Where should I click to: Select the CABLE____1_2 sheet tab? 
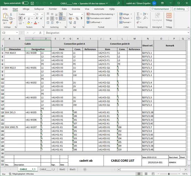(47, 170)
